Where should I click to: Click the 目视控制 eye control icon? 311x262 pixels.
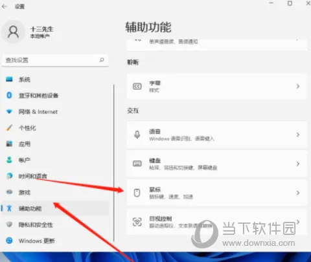point(137,222)
